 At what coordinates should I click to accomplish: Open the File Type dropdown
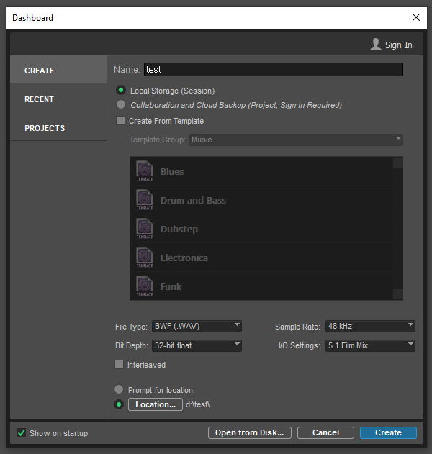197,327
